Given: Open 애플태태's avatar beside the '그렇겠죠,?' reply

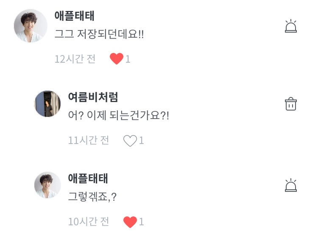Looking at the screenshot, I should click(x=47, y=185).
